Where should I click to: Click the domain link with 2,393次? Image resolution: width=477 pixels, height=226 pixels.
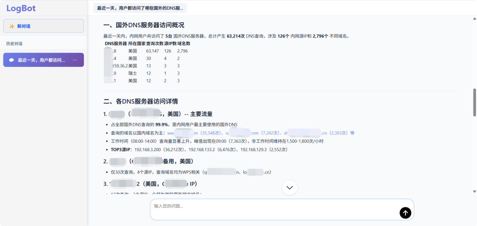click(x=316, y=133)
